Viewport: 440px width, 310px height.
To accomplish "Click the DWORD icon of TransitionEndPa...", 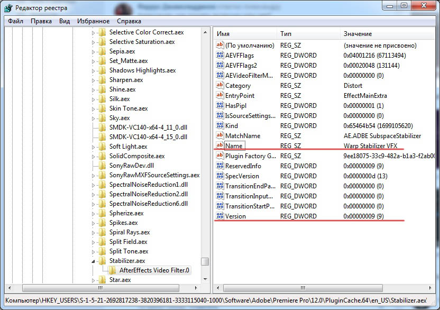I will 219,186.
